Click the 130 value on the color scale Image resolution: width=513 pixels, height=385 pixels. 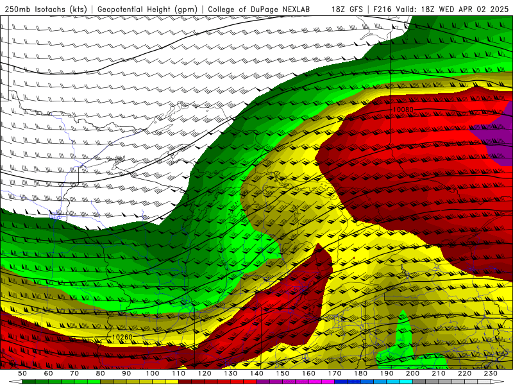point(231,373)
